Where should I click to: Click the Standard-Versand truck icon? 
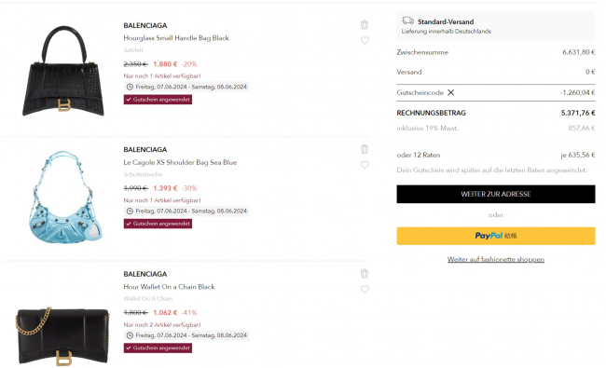pyautogui.click(x=407, y=20)
